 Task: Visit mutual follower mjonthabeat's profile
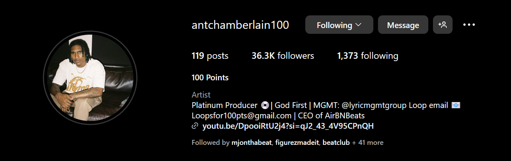coord(252,143)
